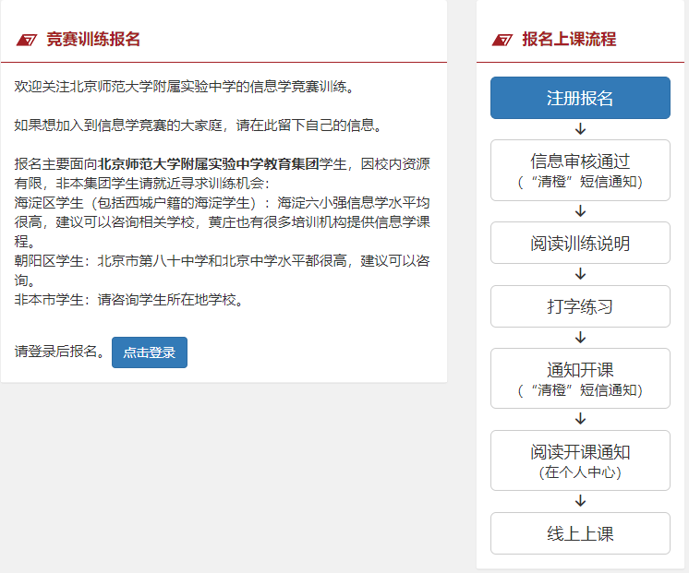
Task: Click bold text 北京师范大学附属实验中学教育集团
Action: click(209, 163)
